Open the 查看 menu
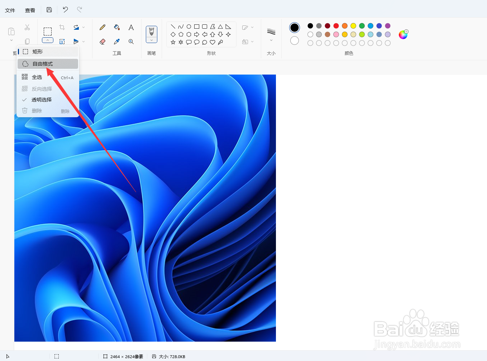487x361 pixels. pyautogui.click(x=30, y=10)
